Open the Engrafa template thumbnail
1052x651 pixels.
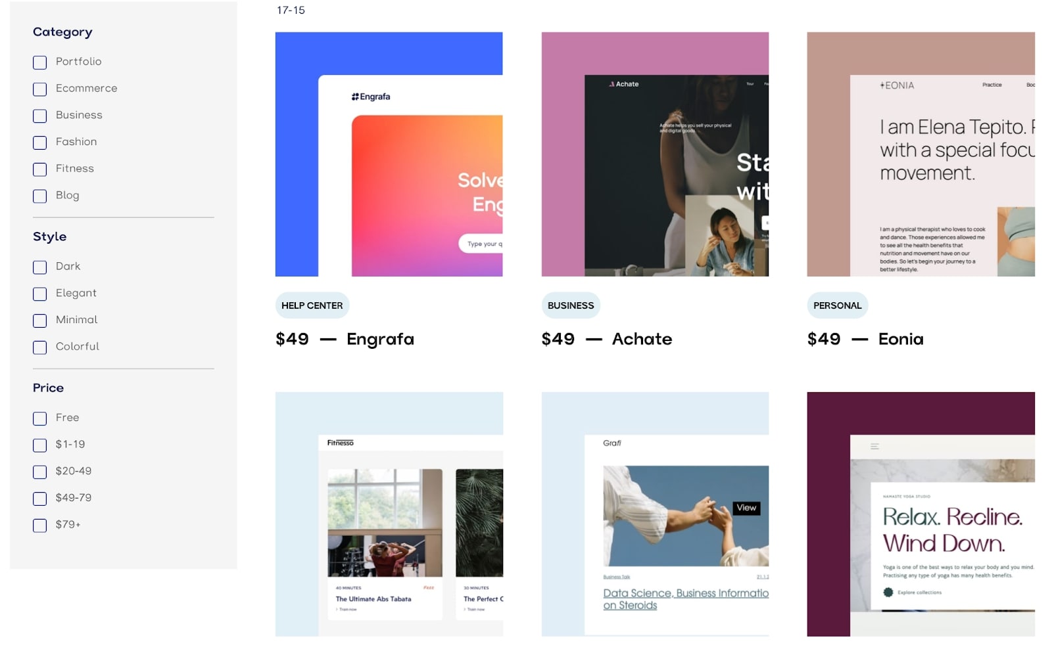[x=389, y=154]
